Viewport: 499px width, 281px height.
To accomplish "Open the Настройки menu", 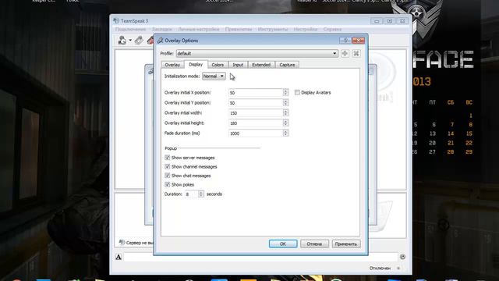I will 306,30.
